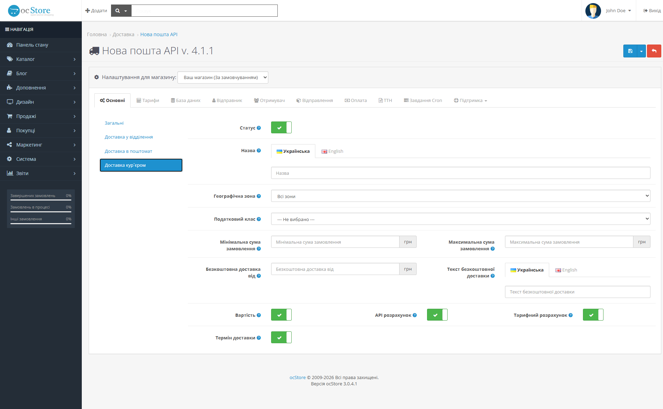This screenshot has width=663, height=409.
Task: Expand the Система sidebar menu
Action: (x=41, y=159)
